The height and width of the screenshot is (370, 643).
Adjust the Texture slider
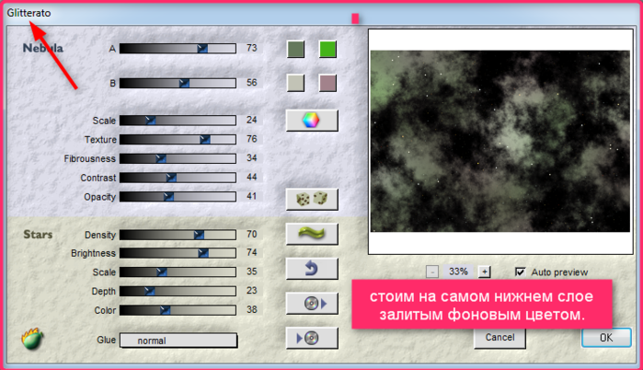click(178, 140)
